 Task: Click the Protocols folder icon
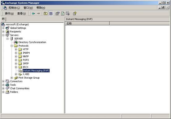point(16,46)
